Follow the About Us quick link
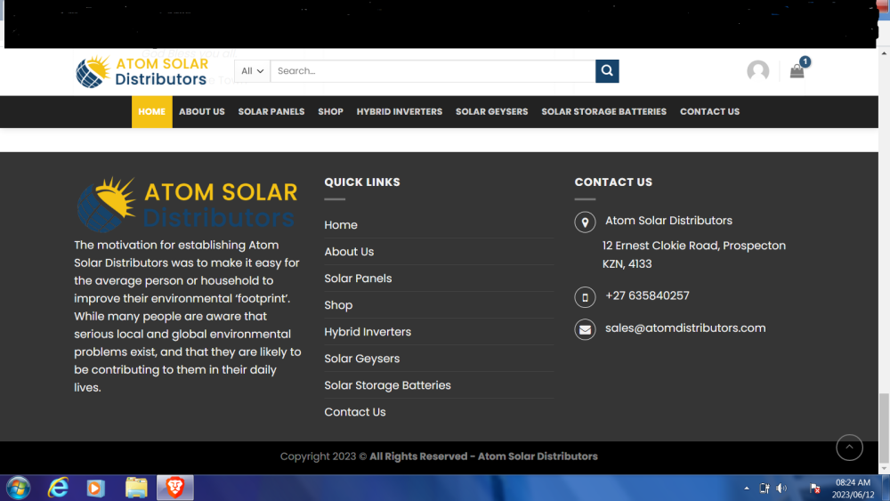The width and height of the screenshot is (890, 501). 349,251
